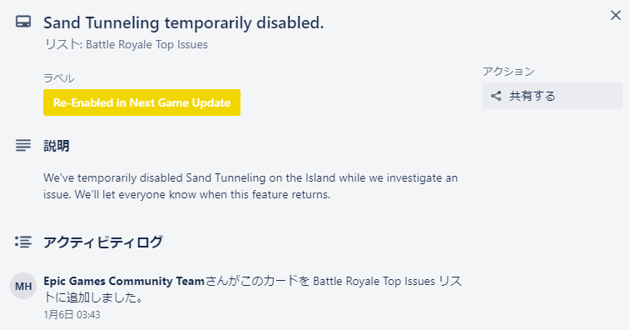Open the Battle Royale Top Issues list link under the title
This screenshot has height=330, width=630.
(x=146, y=44)
